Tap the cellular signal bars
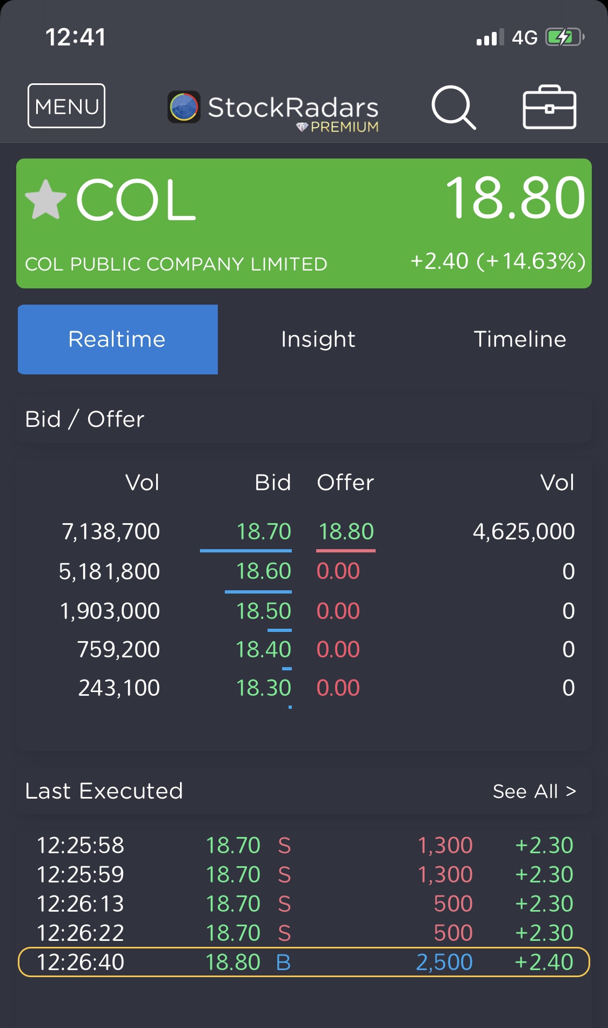 [490, 37]
